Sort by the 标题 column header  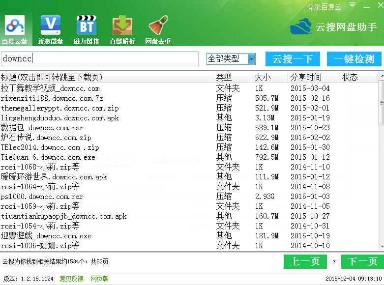click(x=107, y=77)
